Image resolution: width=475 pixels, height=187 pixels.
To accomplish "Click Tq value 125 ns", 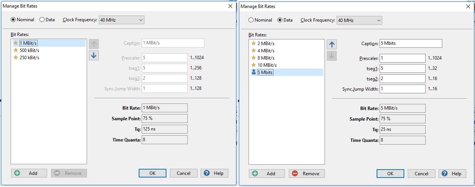I will point(165,129).
